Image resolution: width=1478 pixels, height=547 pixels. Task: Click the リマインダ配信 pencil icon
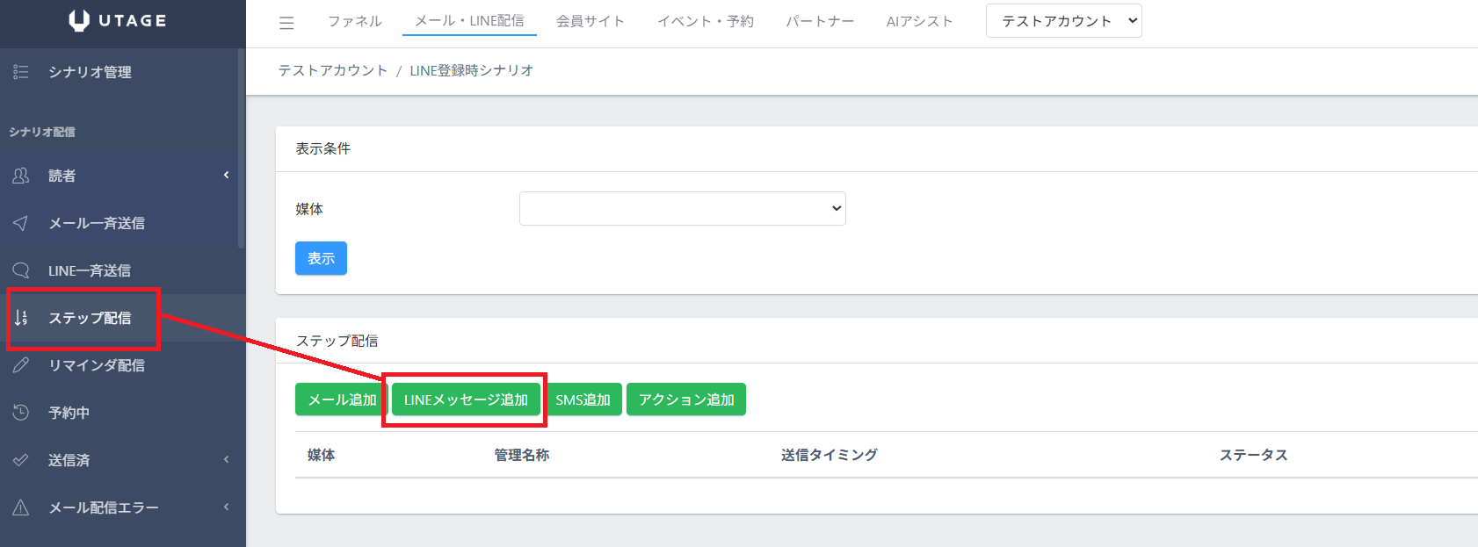[x=21, y=365]
